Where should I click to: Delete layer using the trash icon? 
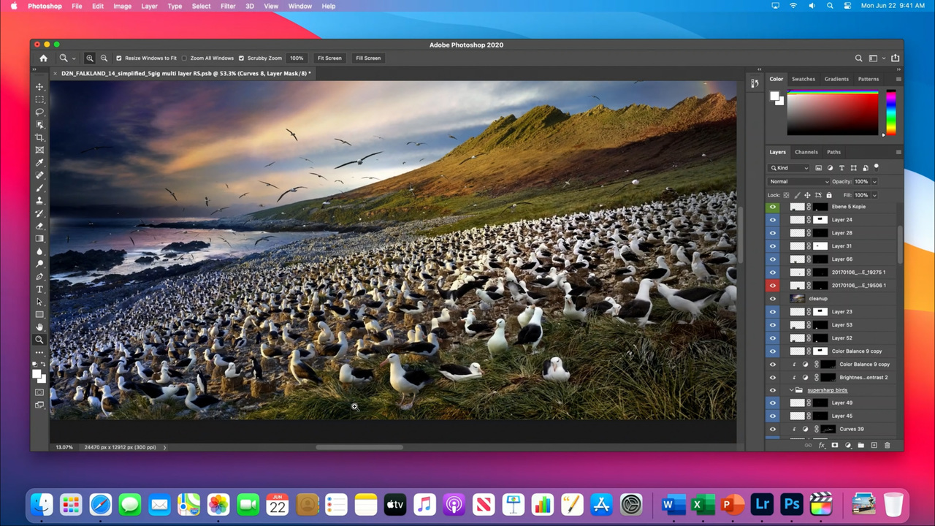point(888,445)
